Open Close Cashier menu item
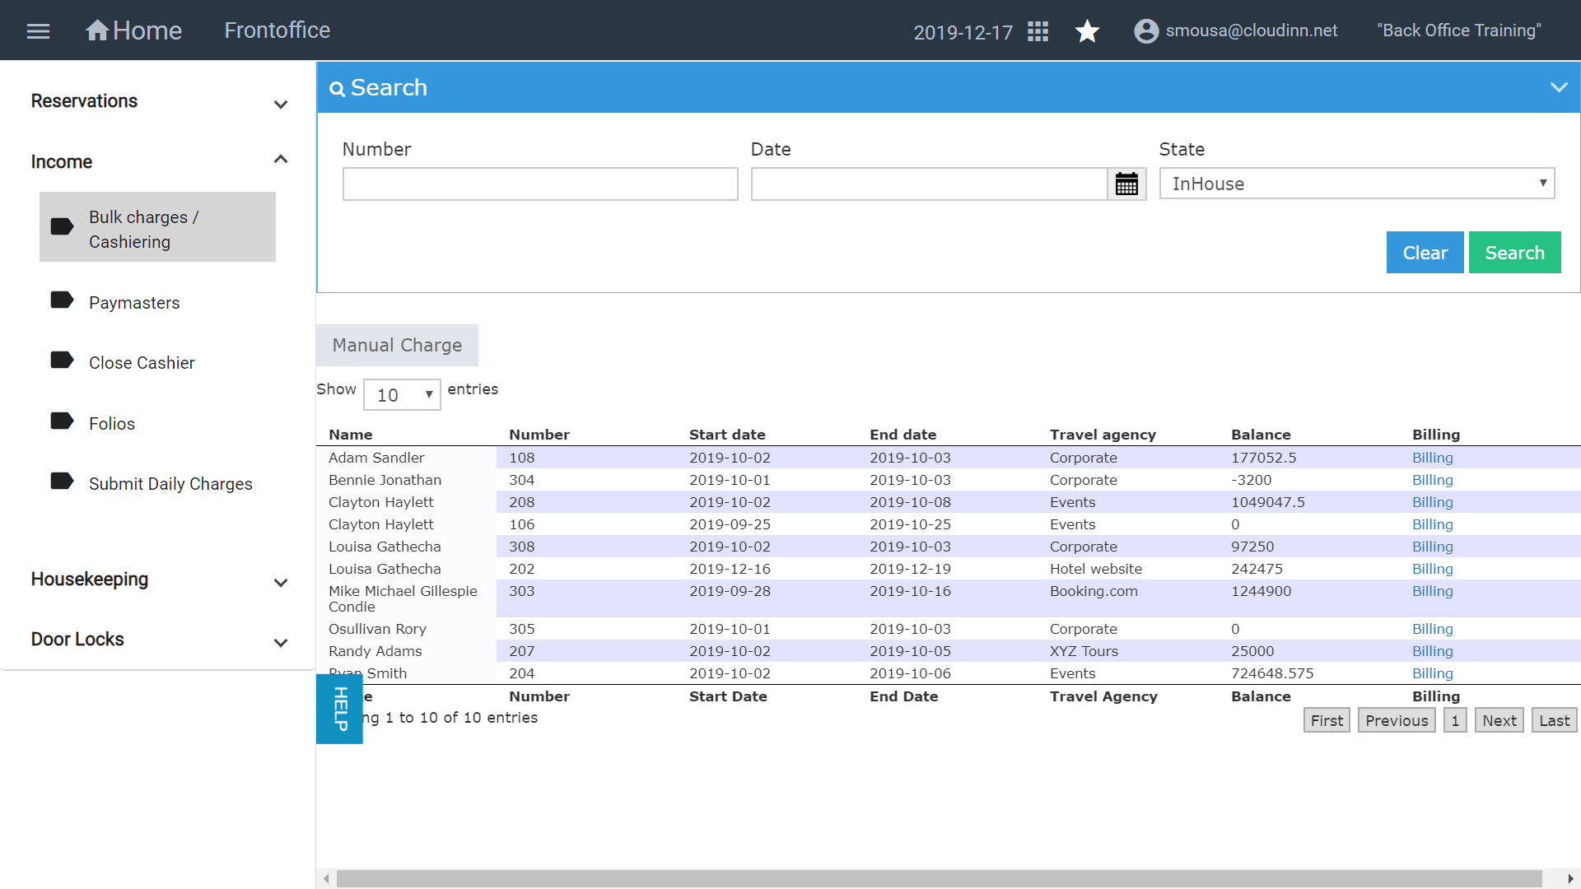Image resolution: width=1581 pixels, height=889 pixels. point(142,363)
